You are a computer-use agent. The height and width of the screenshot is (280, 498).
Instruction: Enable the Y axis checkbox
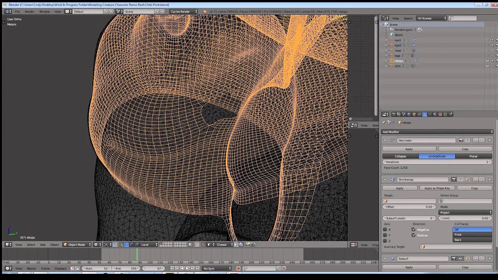click(385, 235)
